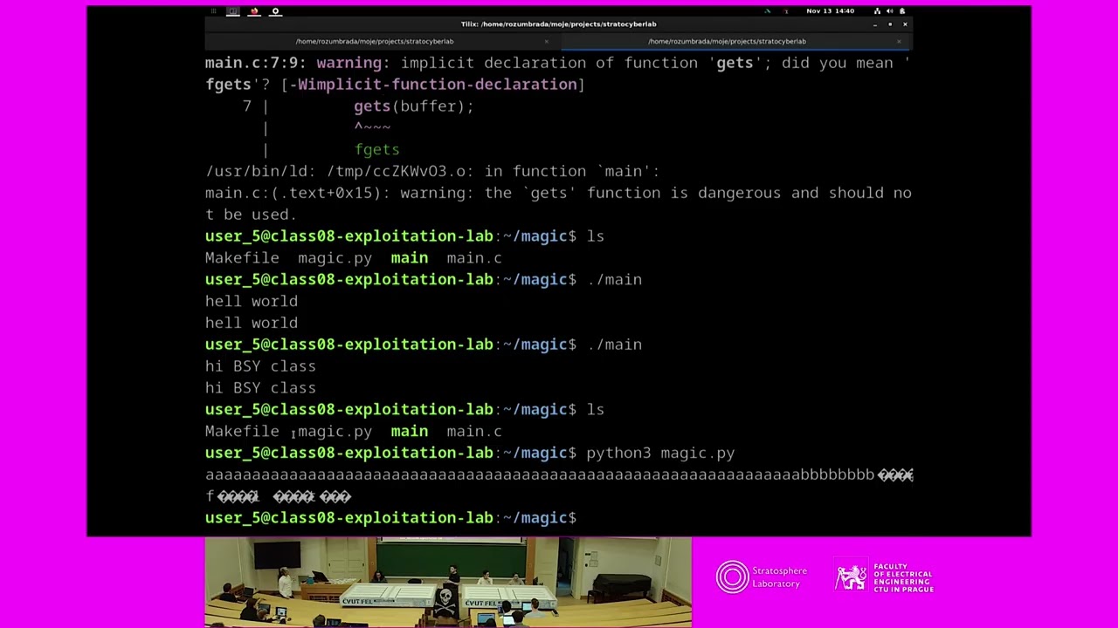Viewport: 1118px width, 628px height.
Task: Click the 'python3 magic.py' command
Action: tap(660, 453)
